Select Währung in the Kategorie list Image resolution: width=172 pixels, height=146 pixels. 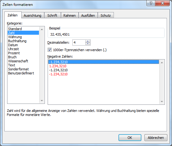tap(15, 37)
